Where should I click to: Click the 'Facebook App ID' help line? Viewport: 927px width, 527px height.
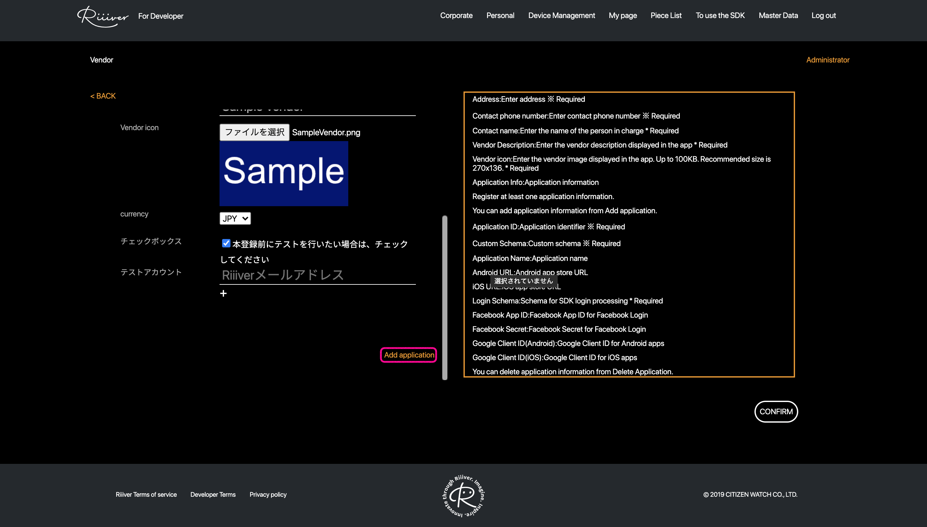coord(560,315)
